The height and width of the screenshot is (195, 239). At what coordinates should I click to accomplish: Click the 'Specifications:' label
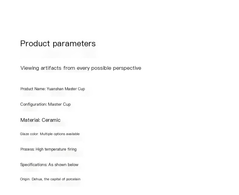tap(34, 165)
